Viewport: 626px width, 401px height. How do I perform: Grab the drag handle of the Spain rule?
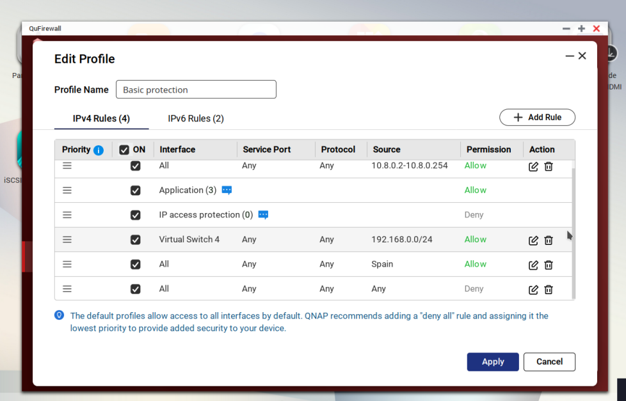coord(67,264)
